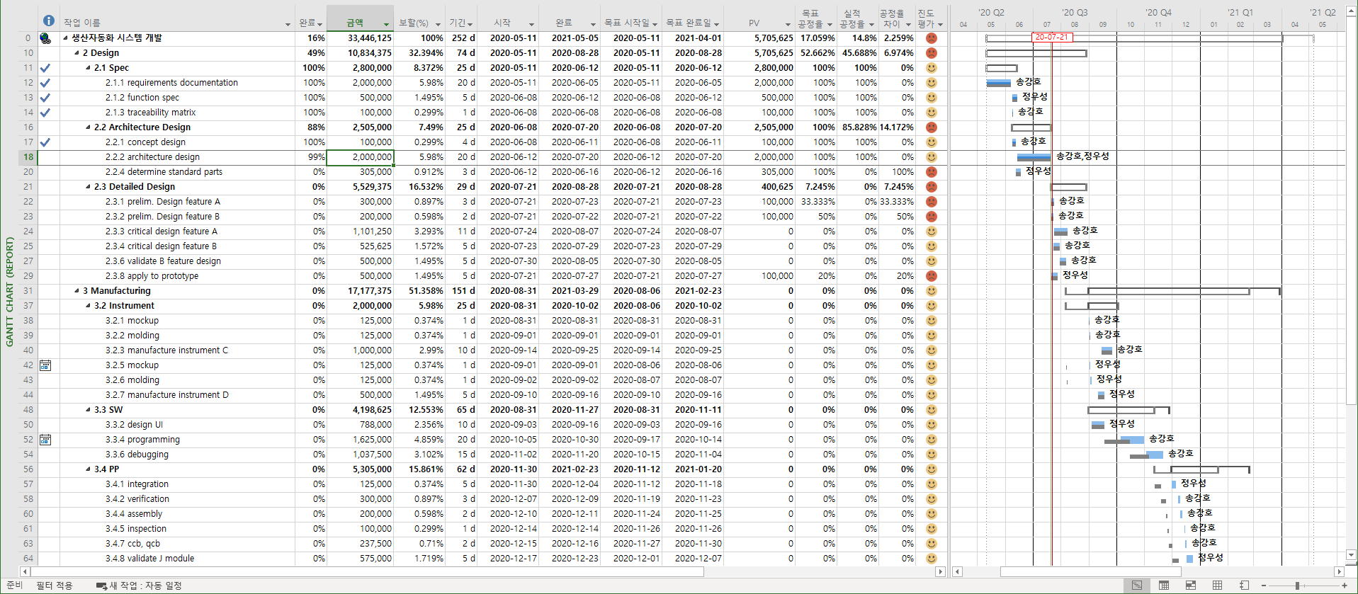Open the 보할(%) column filter dropdown
This screenshot has width=1358, height=594.
click(438, 24)
